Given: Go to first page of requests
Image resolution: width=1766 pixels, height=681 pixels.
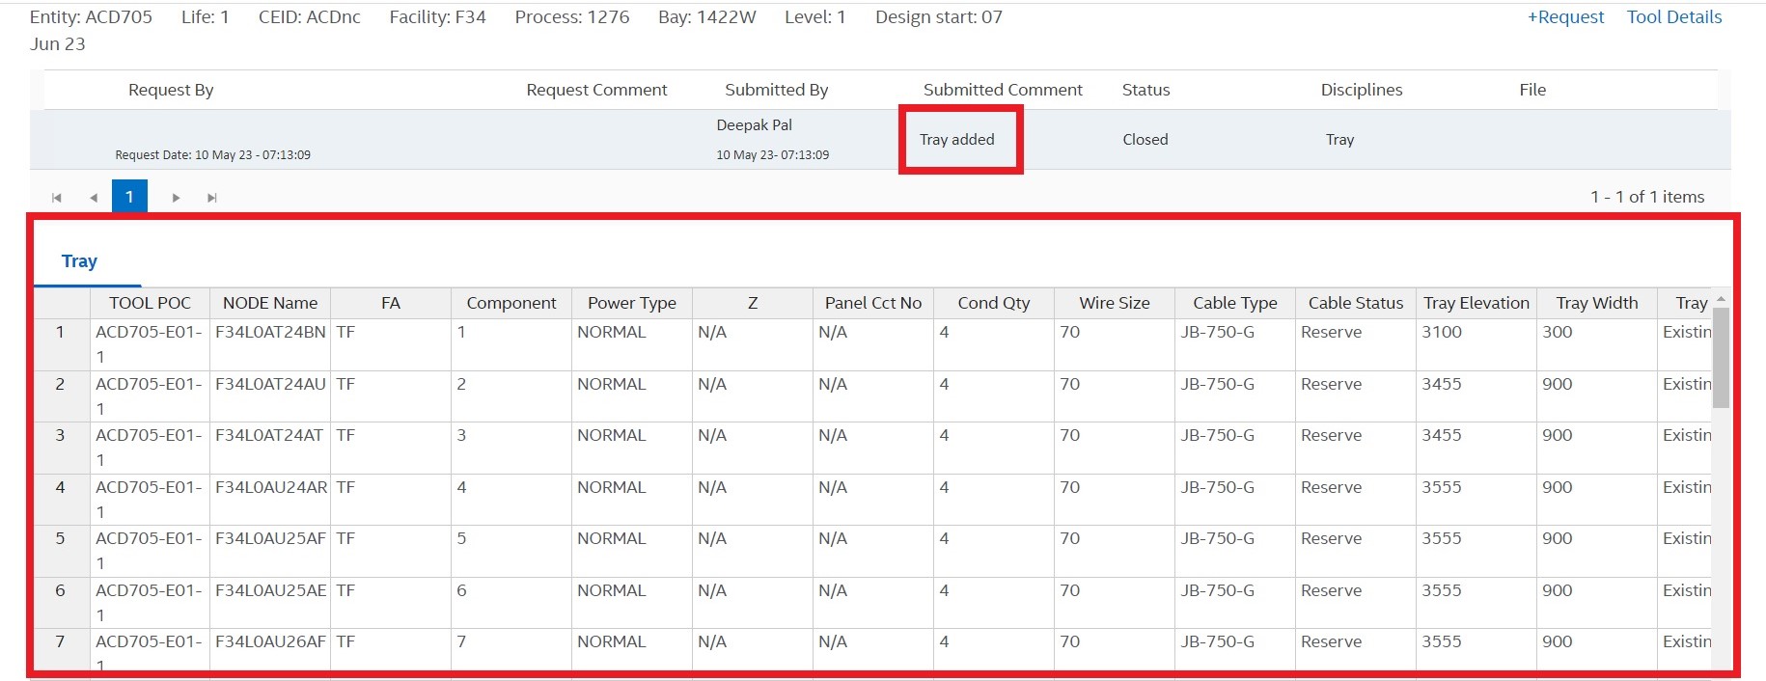Looking at the screenshot, I should tap(57, 198).
